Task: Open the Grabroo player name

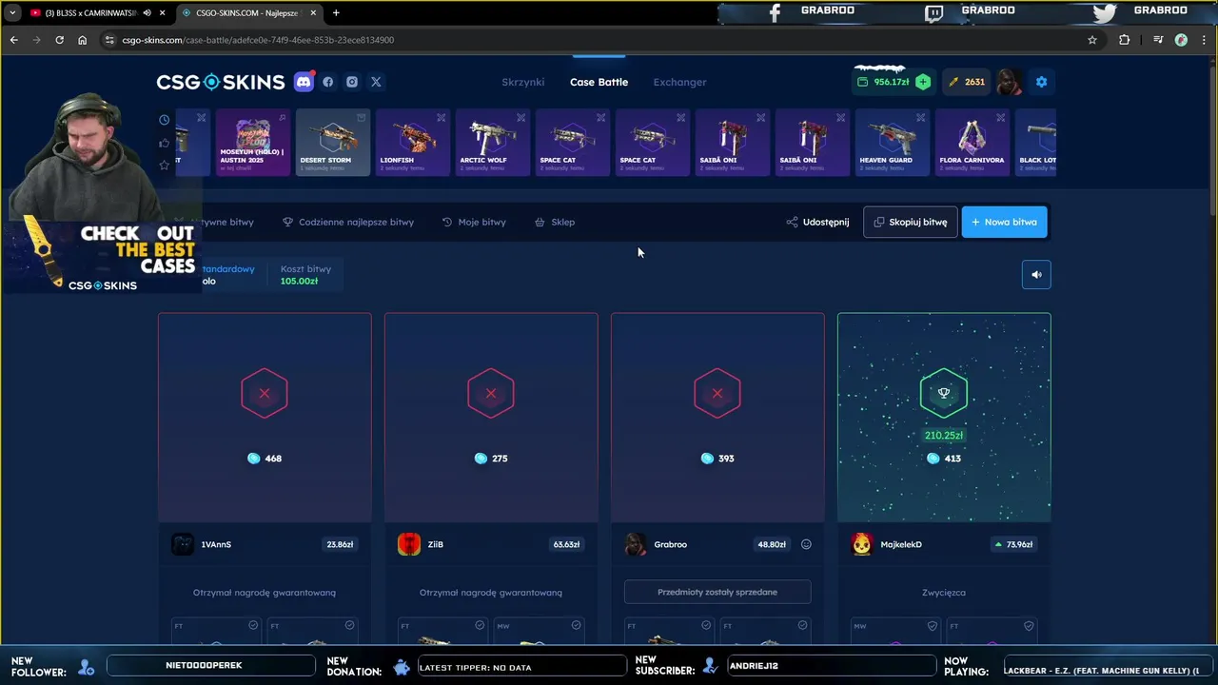Action: click(x=671, y=544)
